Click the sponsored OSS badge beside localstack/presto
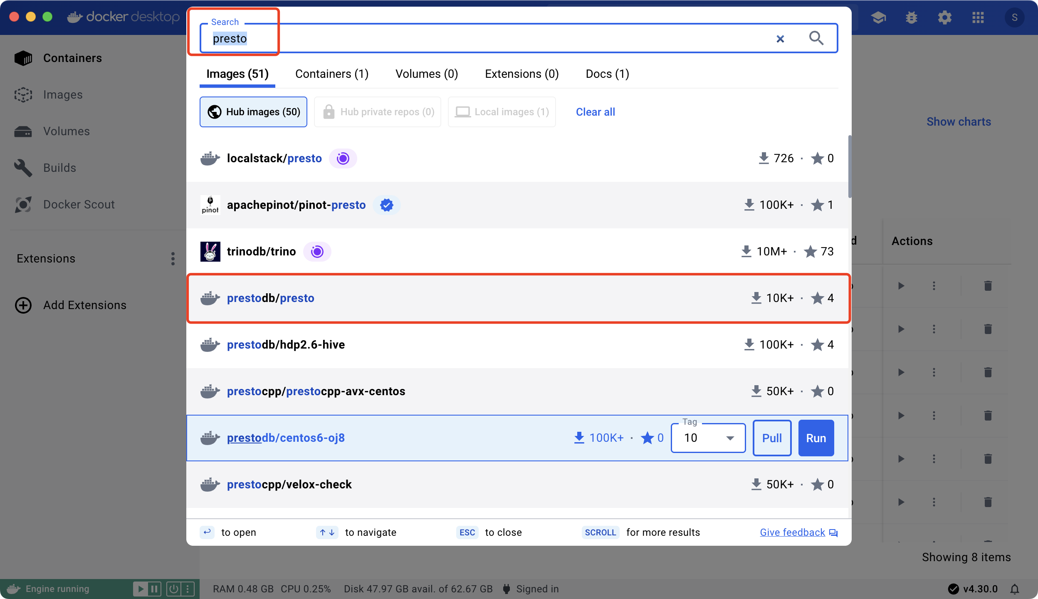The width and height of the screenshot is (1038, 599). click(343, 158)
